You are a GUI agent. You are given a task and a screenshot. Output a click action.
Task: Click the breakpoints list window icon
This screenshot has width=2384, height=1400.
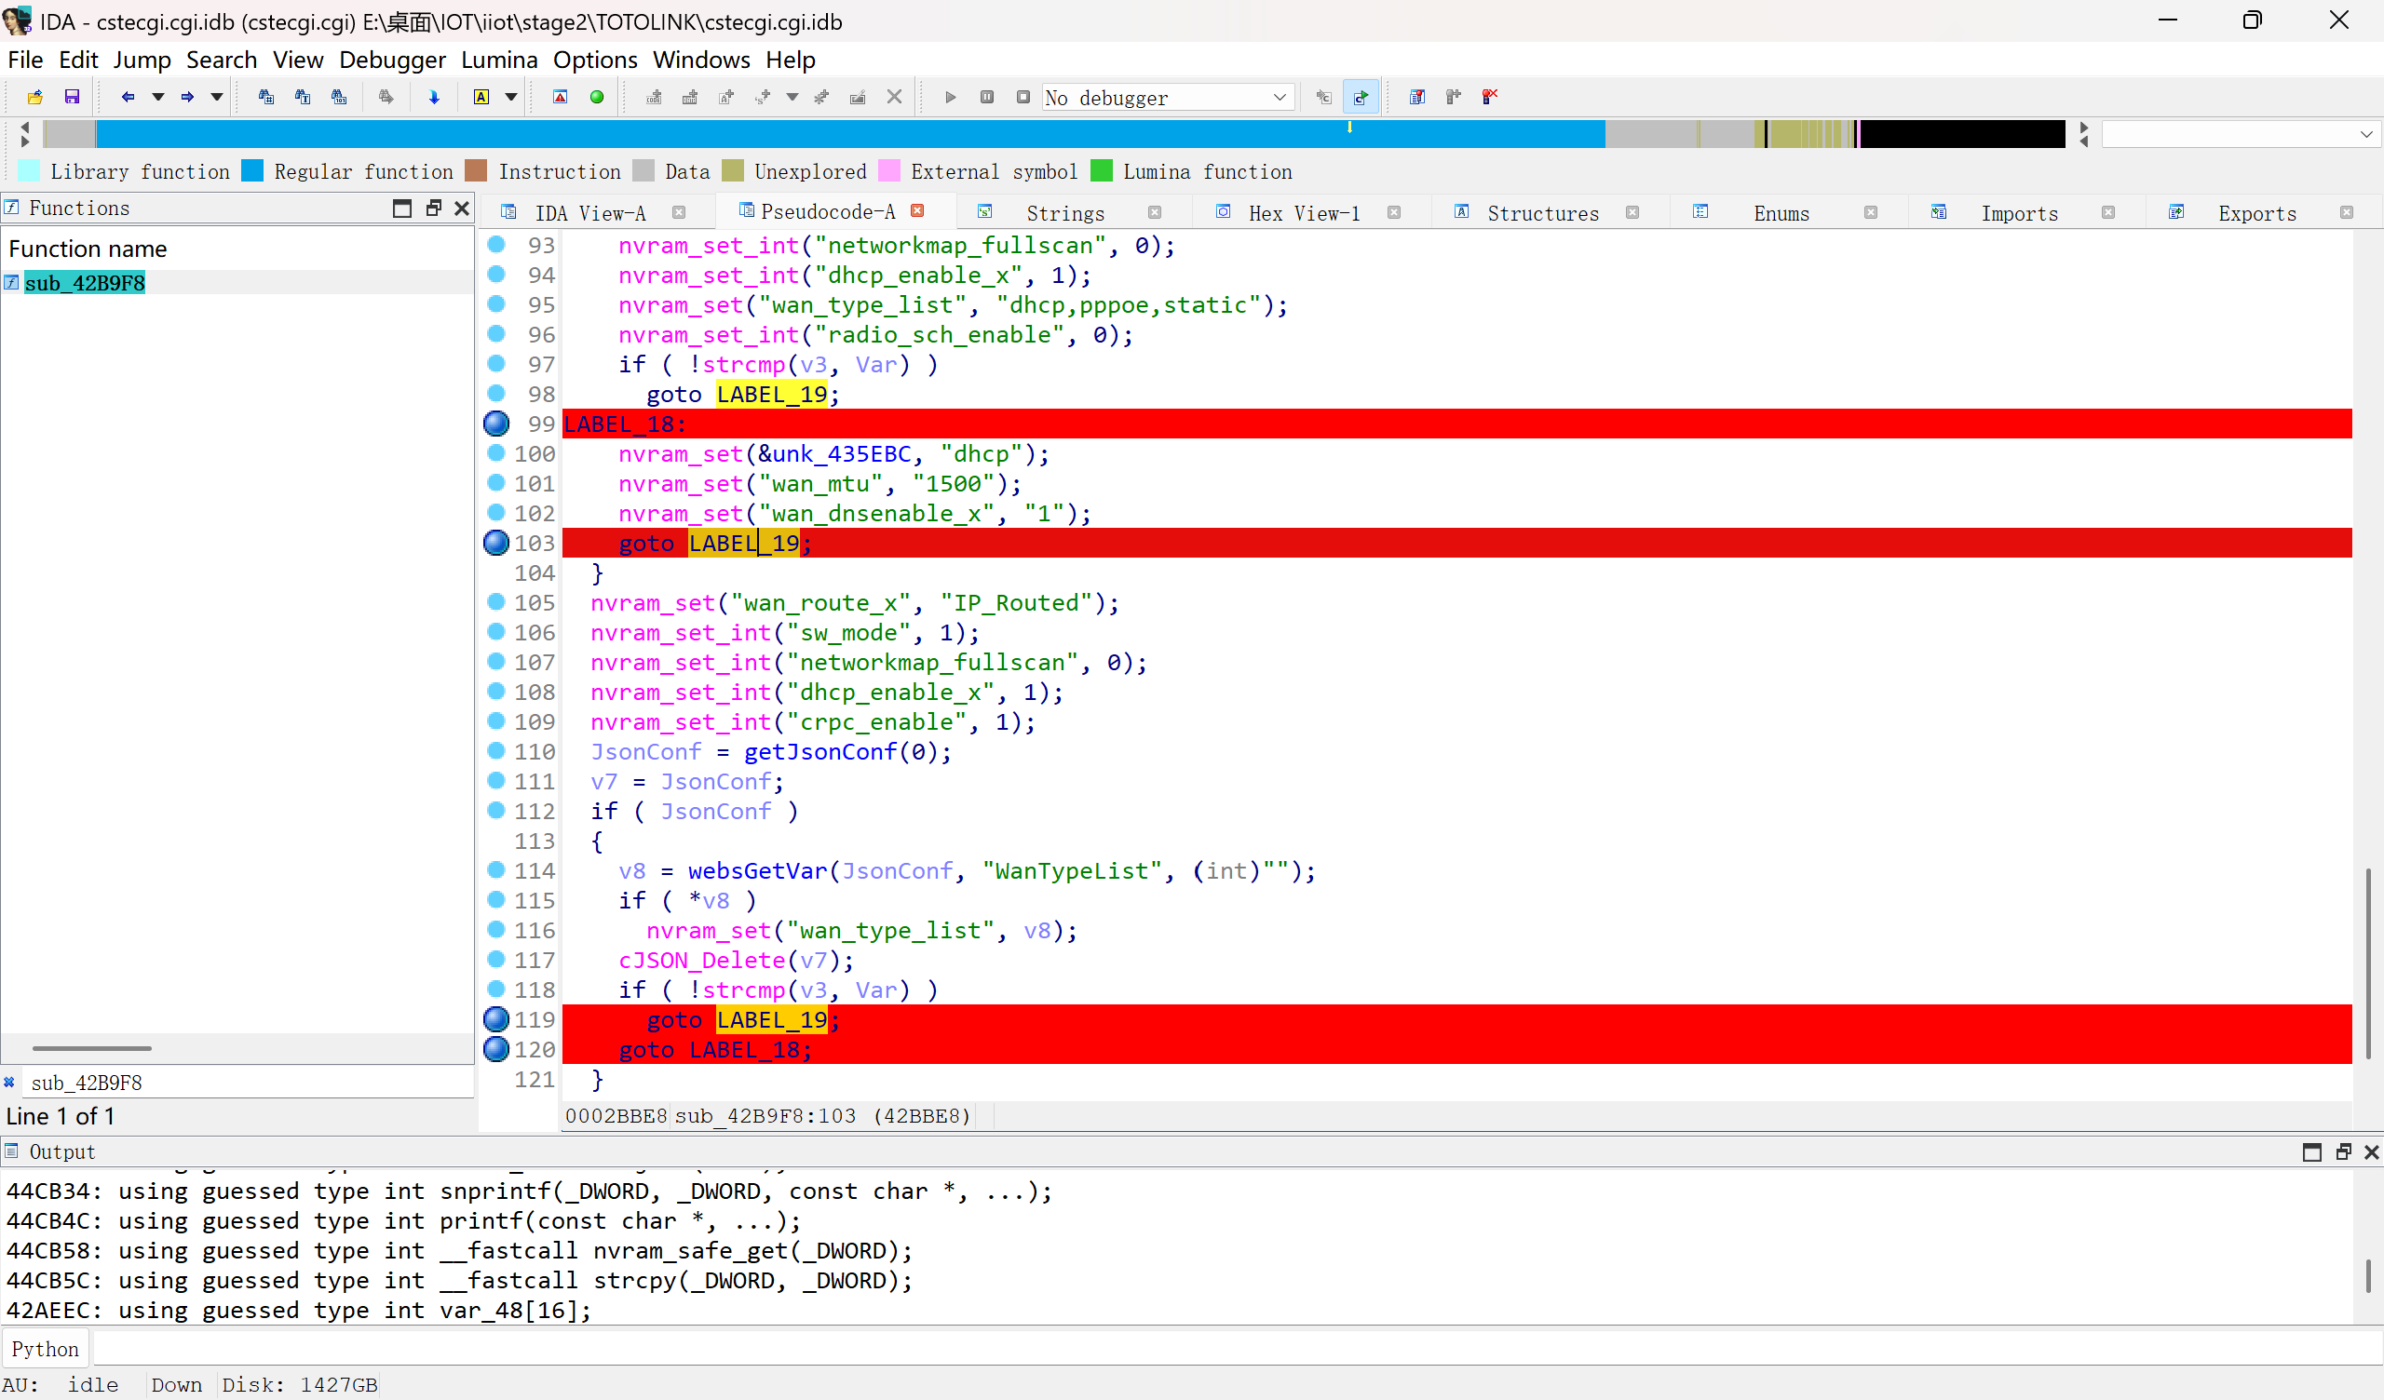coord(1417,98)
